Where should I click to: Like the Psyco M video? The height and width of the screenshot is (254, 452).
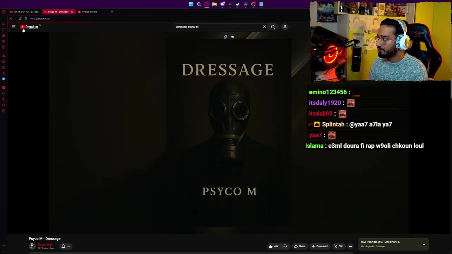coord(274,246)
